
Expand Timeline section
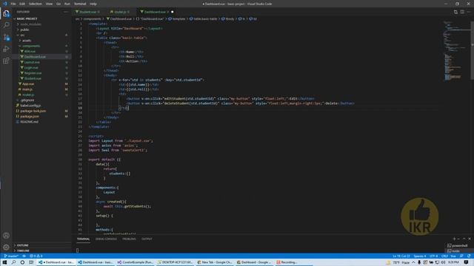pos(41,250)
